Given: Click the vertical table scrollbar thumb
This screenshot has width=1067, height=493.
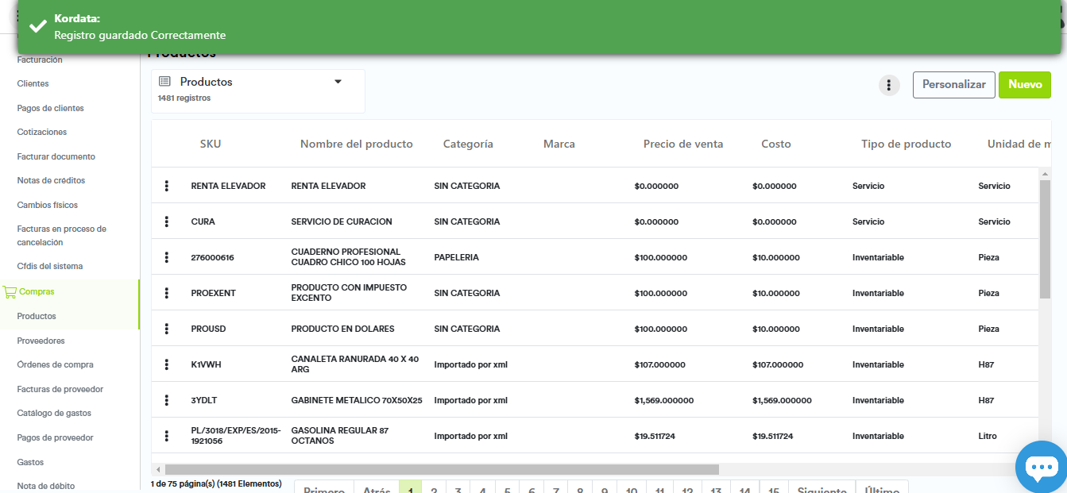Looking at the screenshot, I should (1045, 238).
